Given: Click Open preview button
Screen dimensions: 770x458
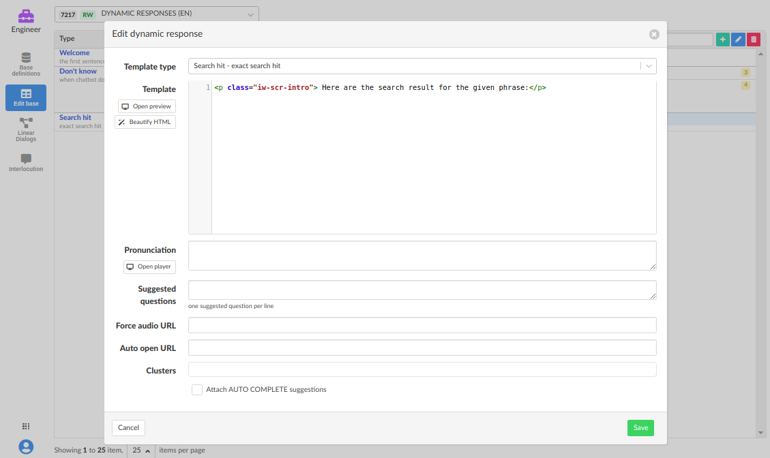Looking at the screenshot, I should click(147, 106).
